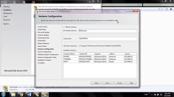Click the Server Configuration step
Image resolution: width=174 pixels, height=97 pixels.
(45, 52)
